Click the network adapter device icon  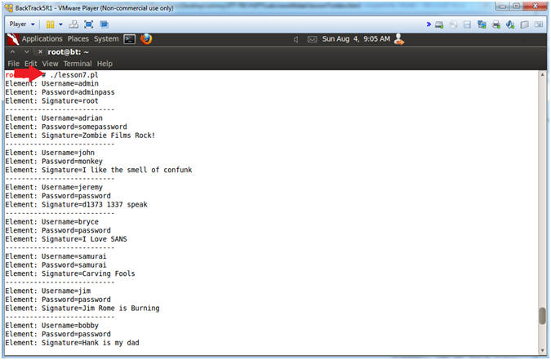pyautogui.click(x=482, y=24)
